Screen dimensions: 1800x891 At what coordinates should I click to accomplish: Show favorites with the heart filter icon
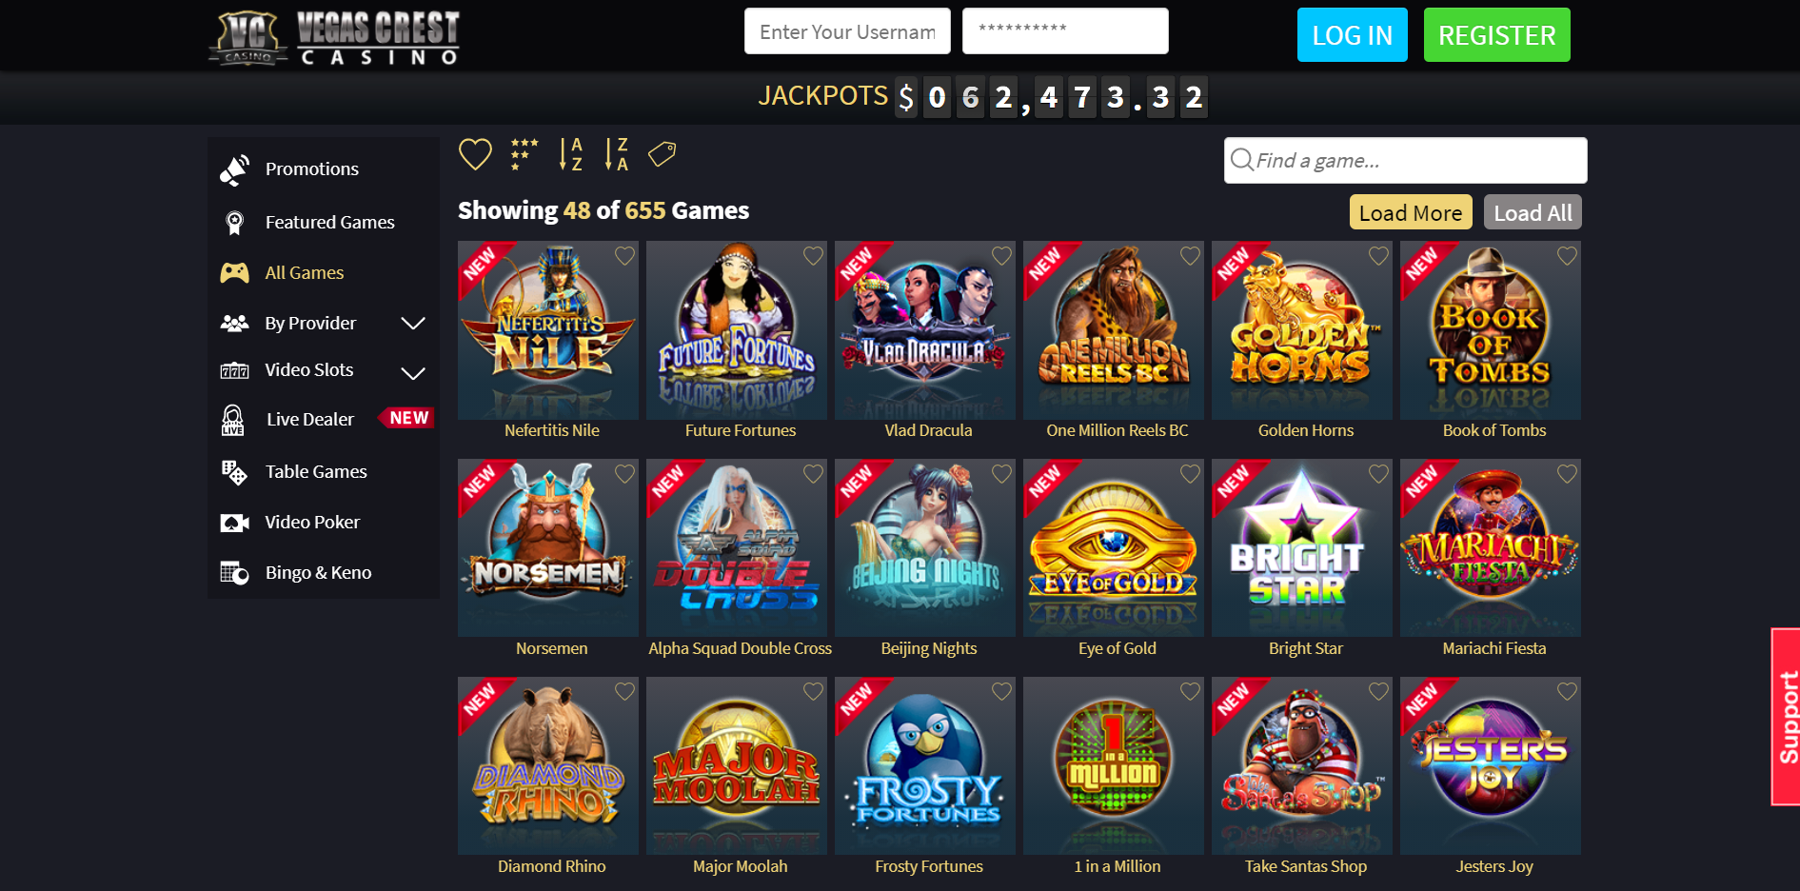(475, 154)
